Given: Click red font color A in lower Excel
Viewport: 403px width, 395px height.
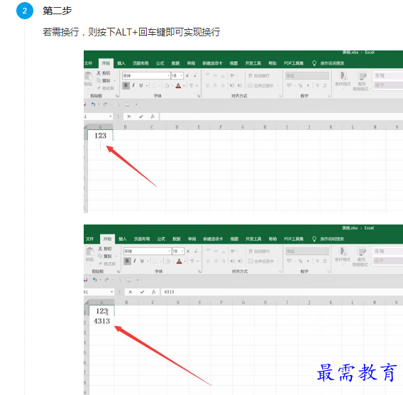Looking at the screenshot, I should pyautogui.click(x=179, y=261).
